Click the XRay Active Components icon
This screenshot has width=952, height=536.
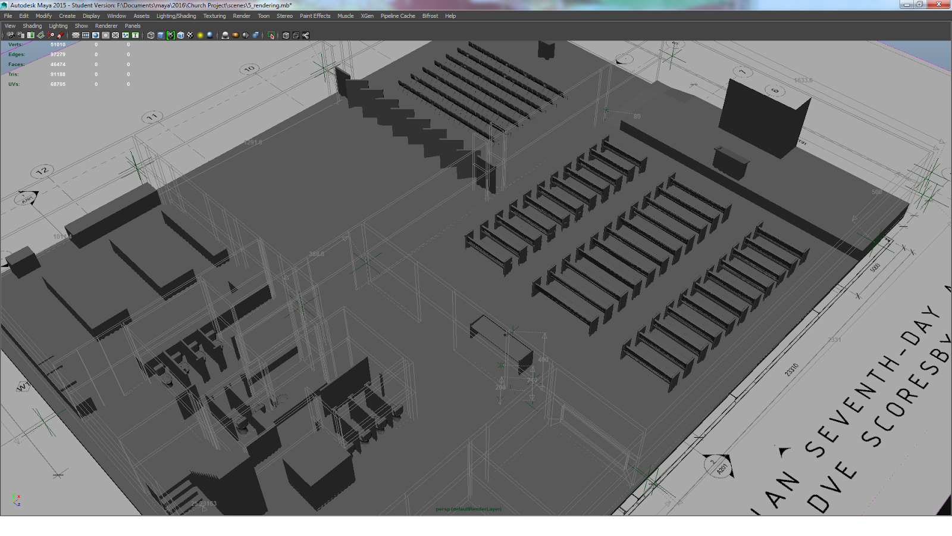coord(296,35)
